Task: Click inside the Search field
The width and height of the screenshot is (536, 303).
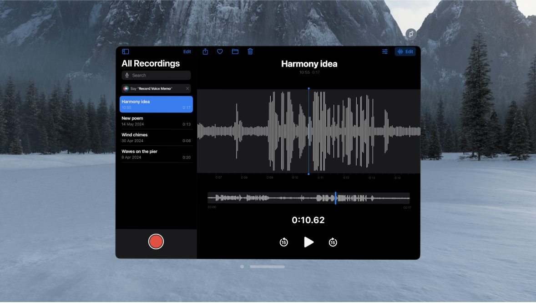Action: 156,75
